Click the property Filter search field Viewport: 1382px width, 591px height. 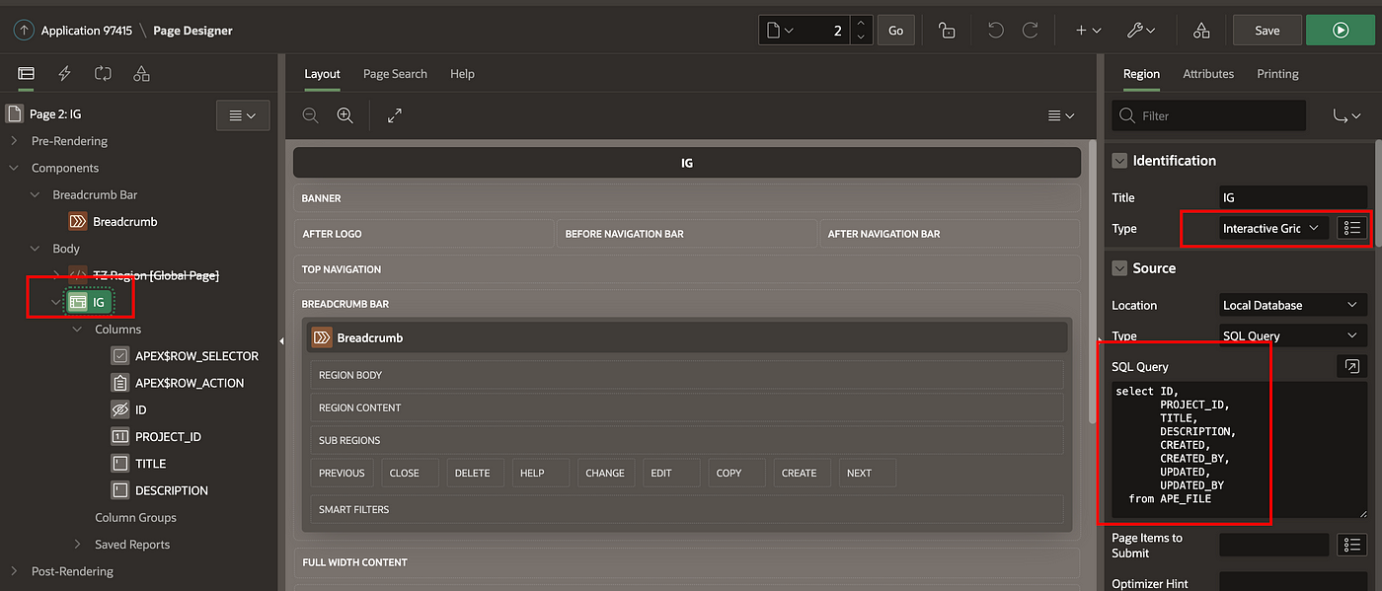(x=1208, y=115)
